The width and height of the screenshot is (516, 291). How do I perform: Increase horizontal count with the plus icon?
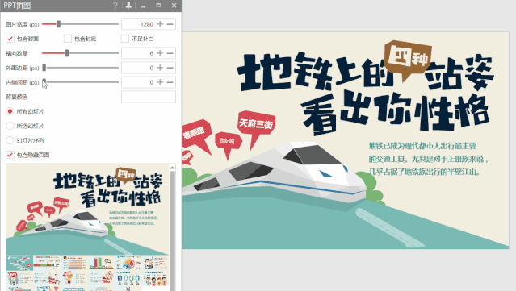coord(160,53)
